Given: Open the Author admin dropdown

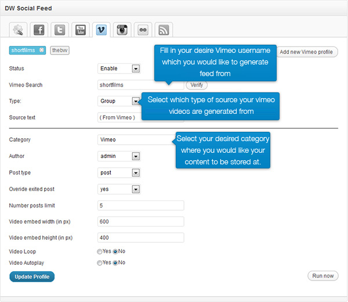Looking at the screenshot, I should pos(119,156).
